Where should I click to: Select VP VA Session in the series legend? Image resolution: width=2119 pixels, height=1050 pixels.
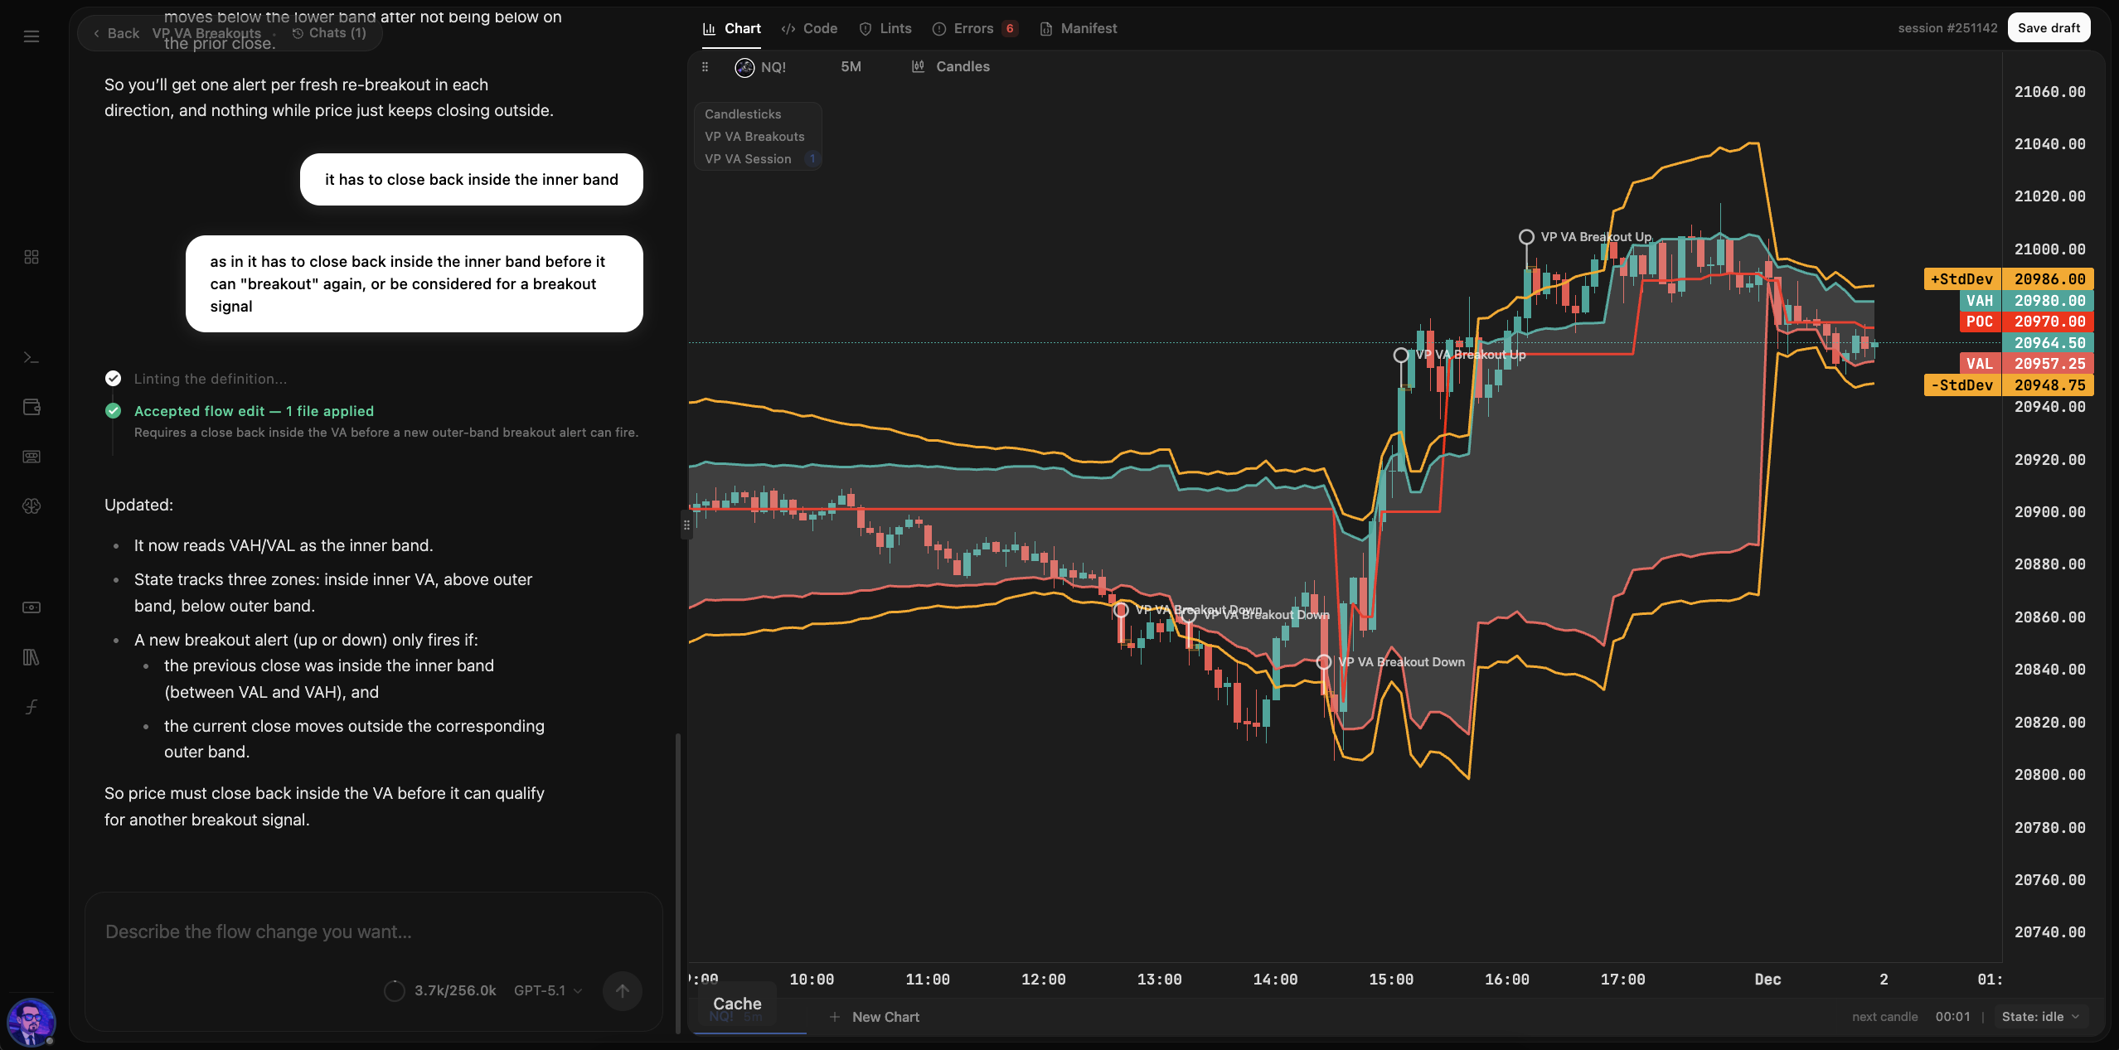748,159
